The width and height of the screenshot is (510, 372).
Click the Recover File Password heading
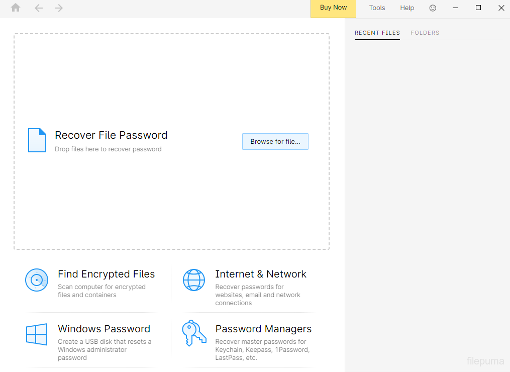pos(111,135)
